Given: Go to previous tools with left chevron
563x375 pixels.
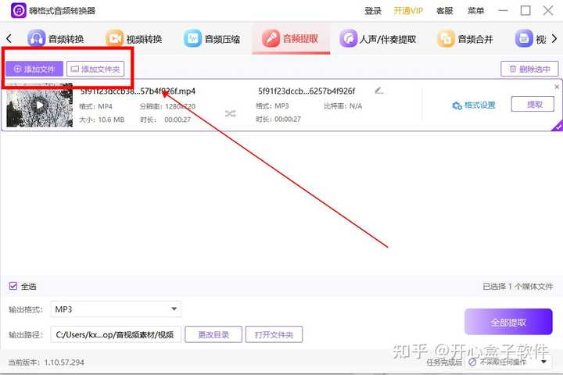Looking at the screenshot, I should 9,38.
